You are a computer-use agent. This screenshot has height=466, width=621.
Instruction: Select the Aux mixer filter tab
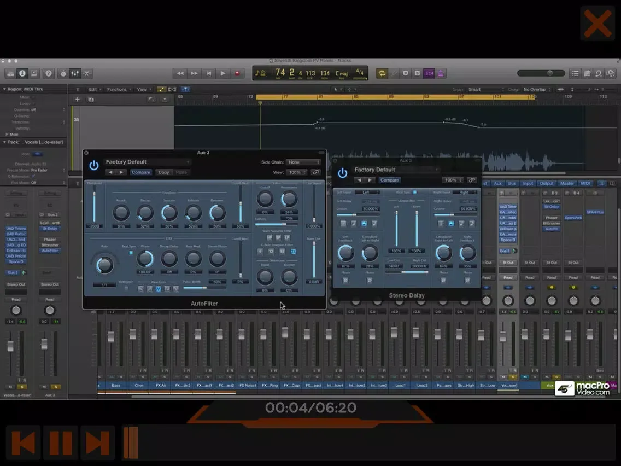[498, 183]
